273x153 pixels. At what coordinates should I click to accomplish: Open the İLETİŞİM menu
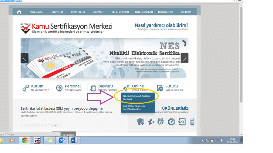186,12
